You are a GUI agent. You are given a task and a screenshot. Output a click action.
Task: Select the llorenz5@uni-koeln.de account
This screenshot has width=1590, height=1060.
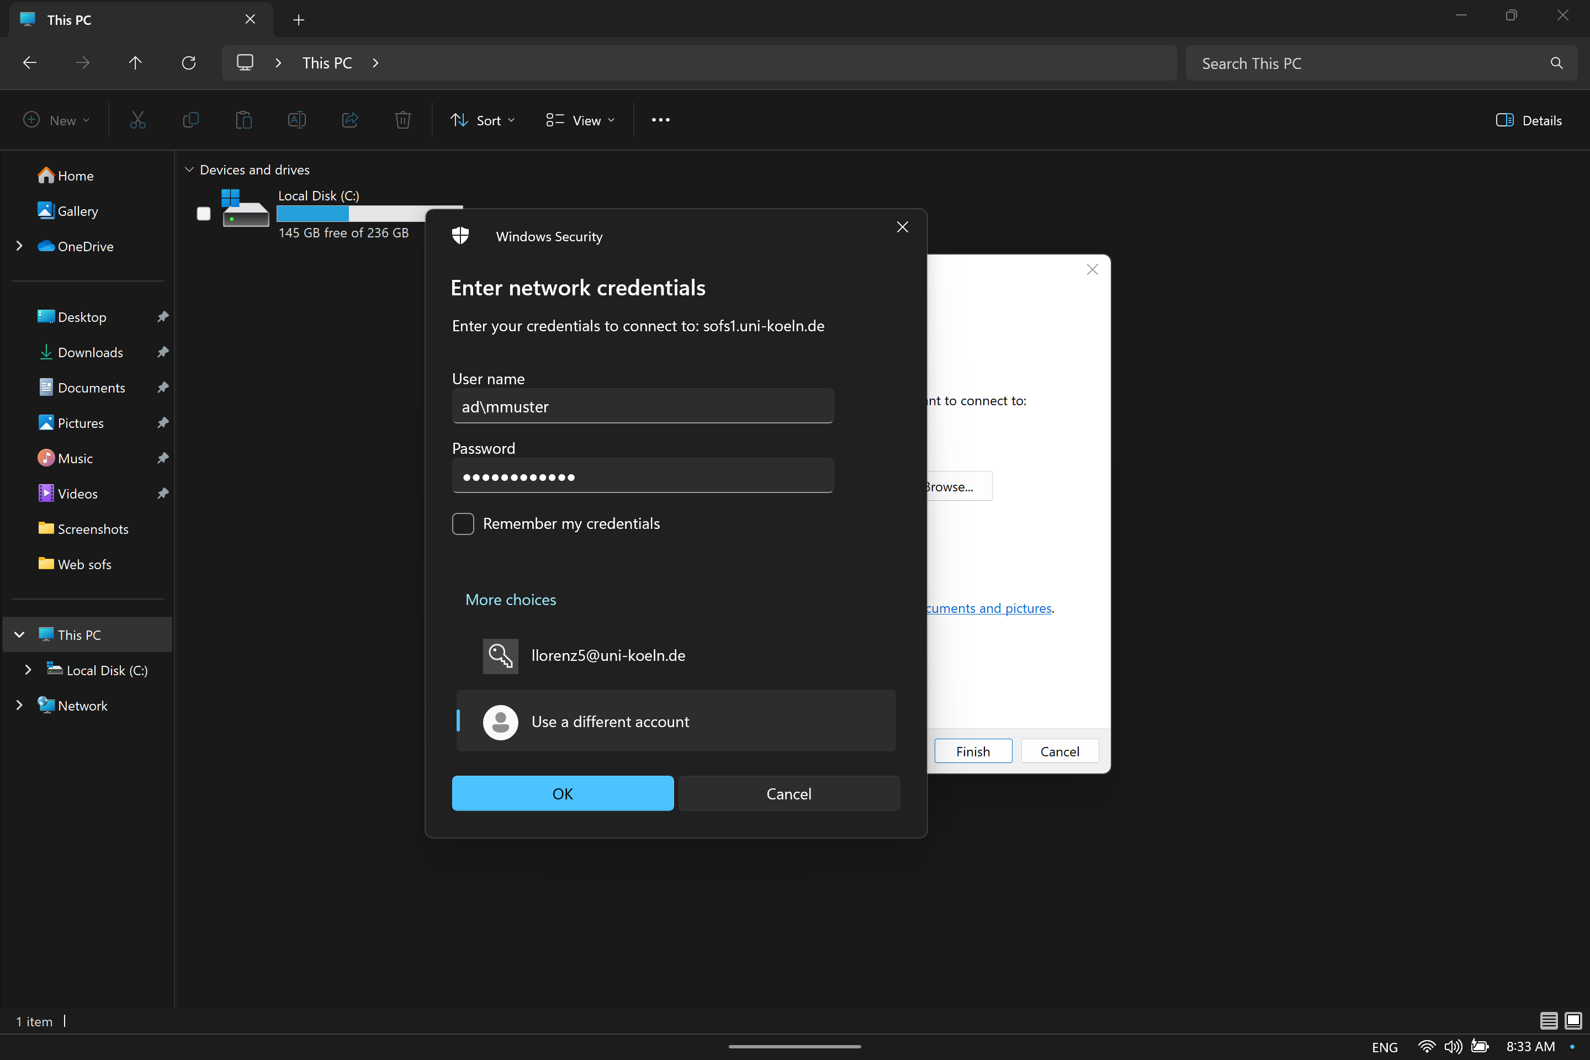pyautogui.click(x=676, y=656)
